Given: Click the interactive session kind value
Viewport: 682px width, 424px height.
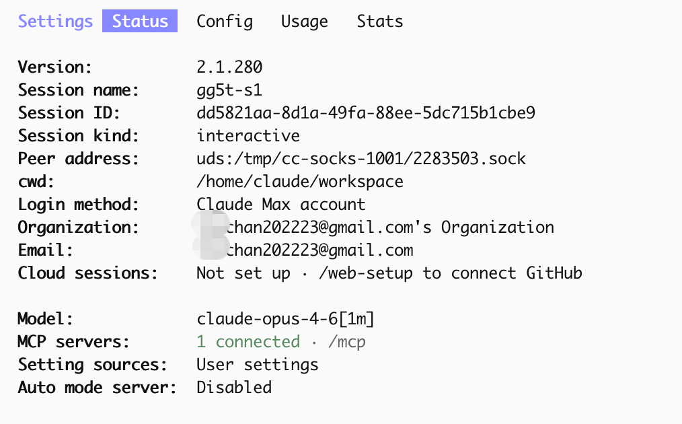Looking at the screenshot, I should (248, 136).
